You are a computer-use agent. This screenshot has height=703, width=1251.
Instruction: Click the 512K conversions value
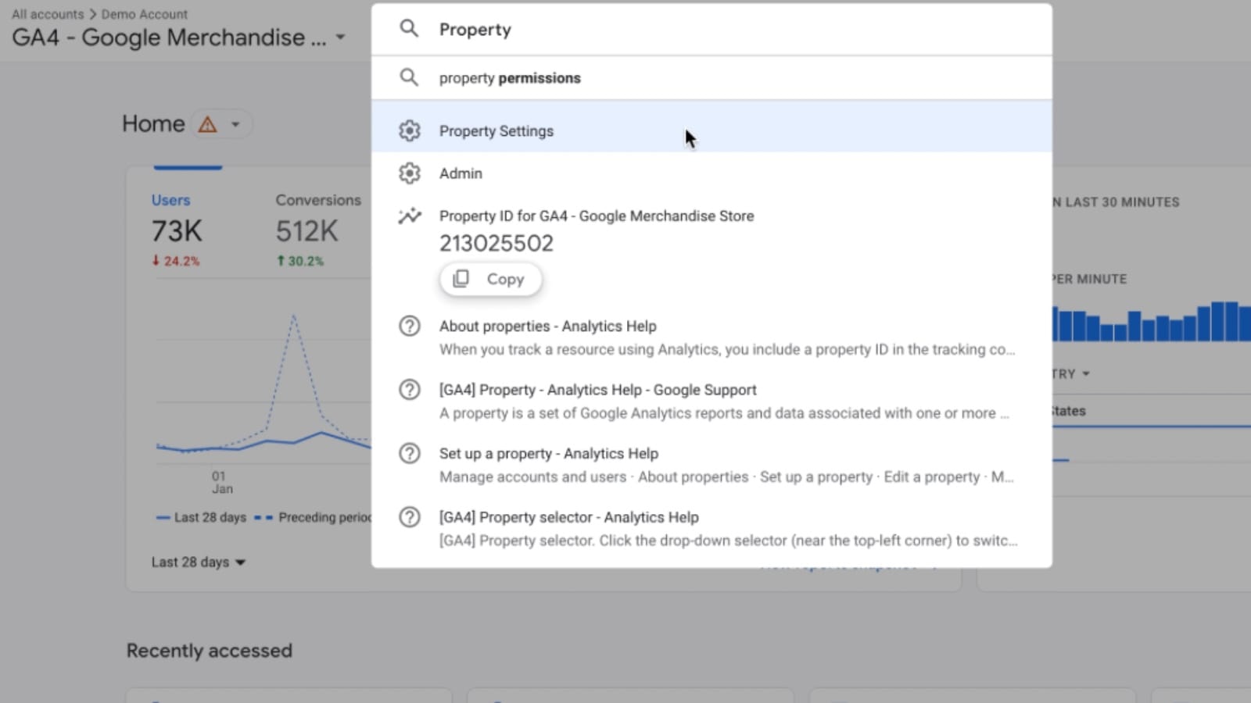click(x=306, y=231)
